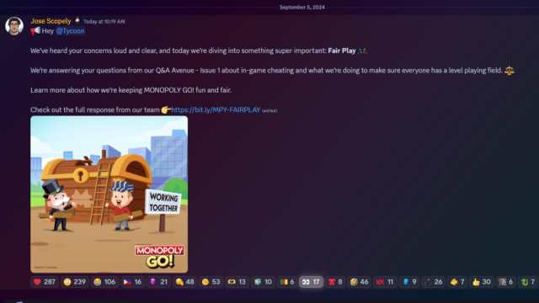
Task: Click the yellow face reaction showing 53
Action: (x=211, y=282)
